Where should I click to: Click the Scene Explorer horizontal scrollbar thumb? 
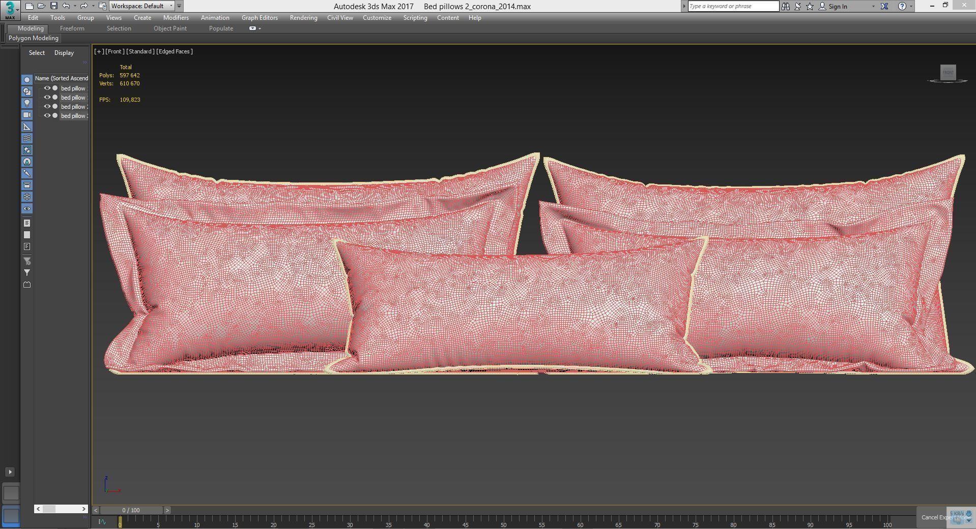pos(49,509)
